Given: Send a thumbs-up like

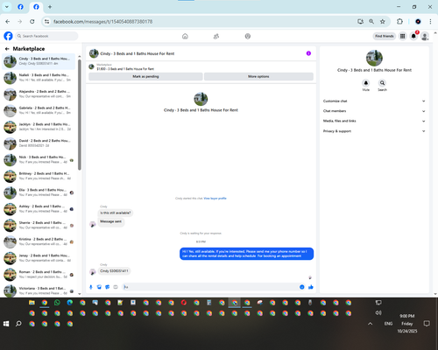Looking at the screenshot, I should pos(311,287).
